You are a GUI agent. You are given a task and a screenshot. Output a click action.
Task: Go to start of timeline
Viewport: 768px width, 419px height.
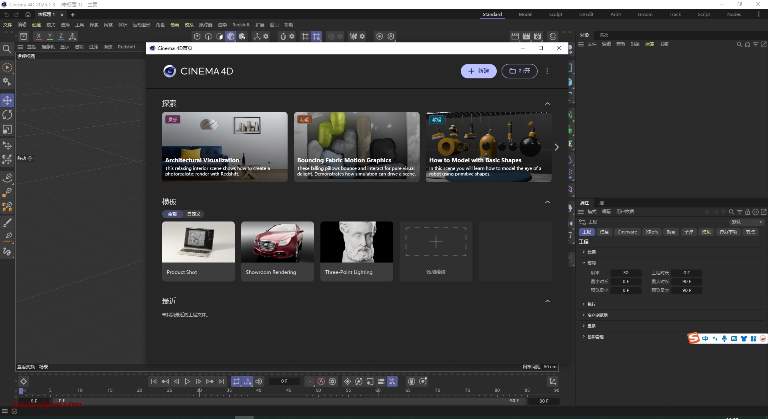(154, 381)
